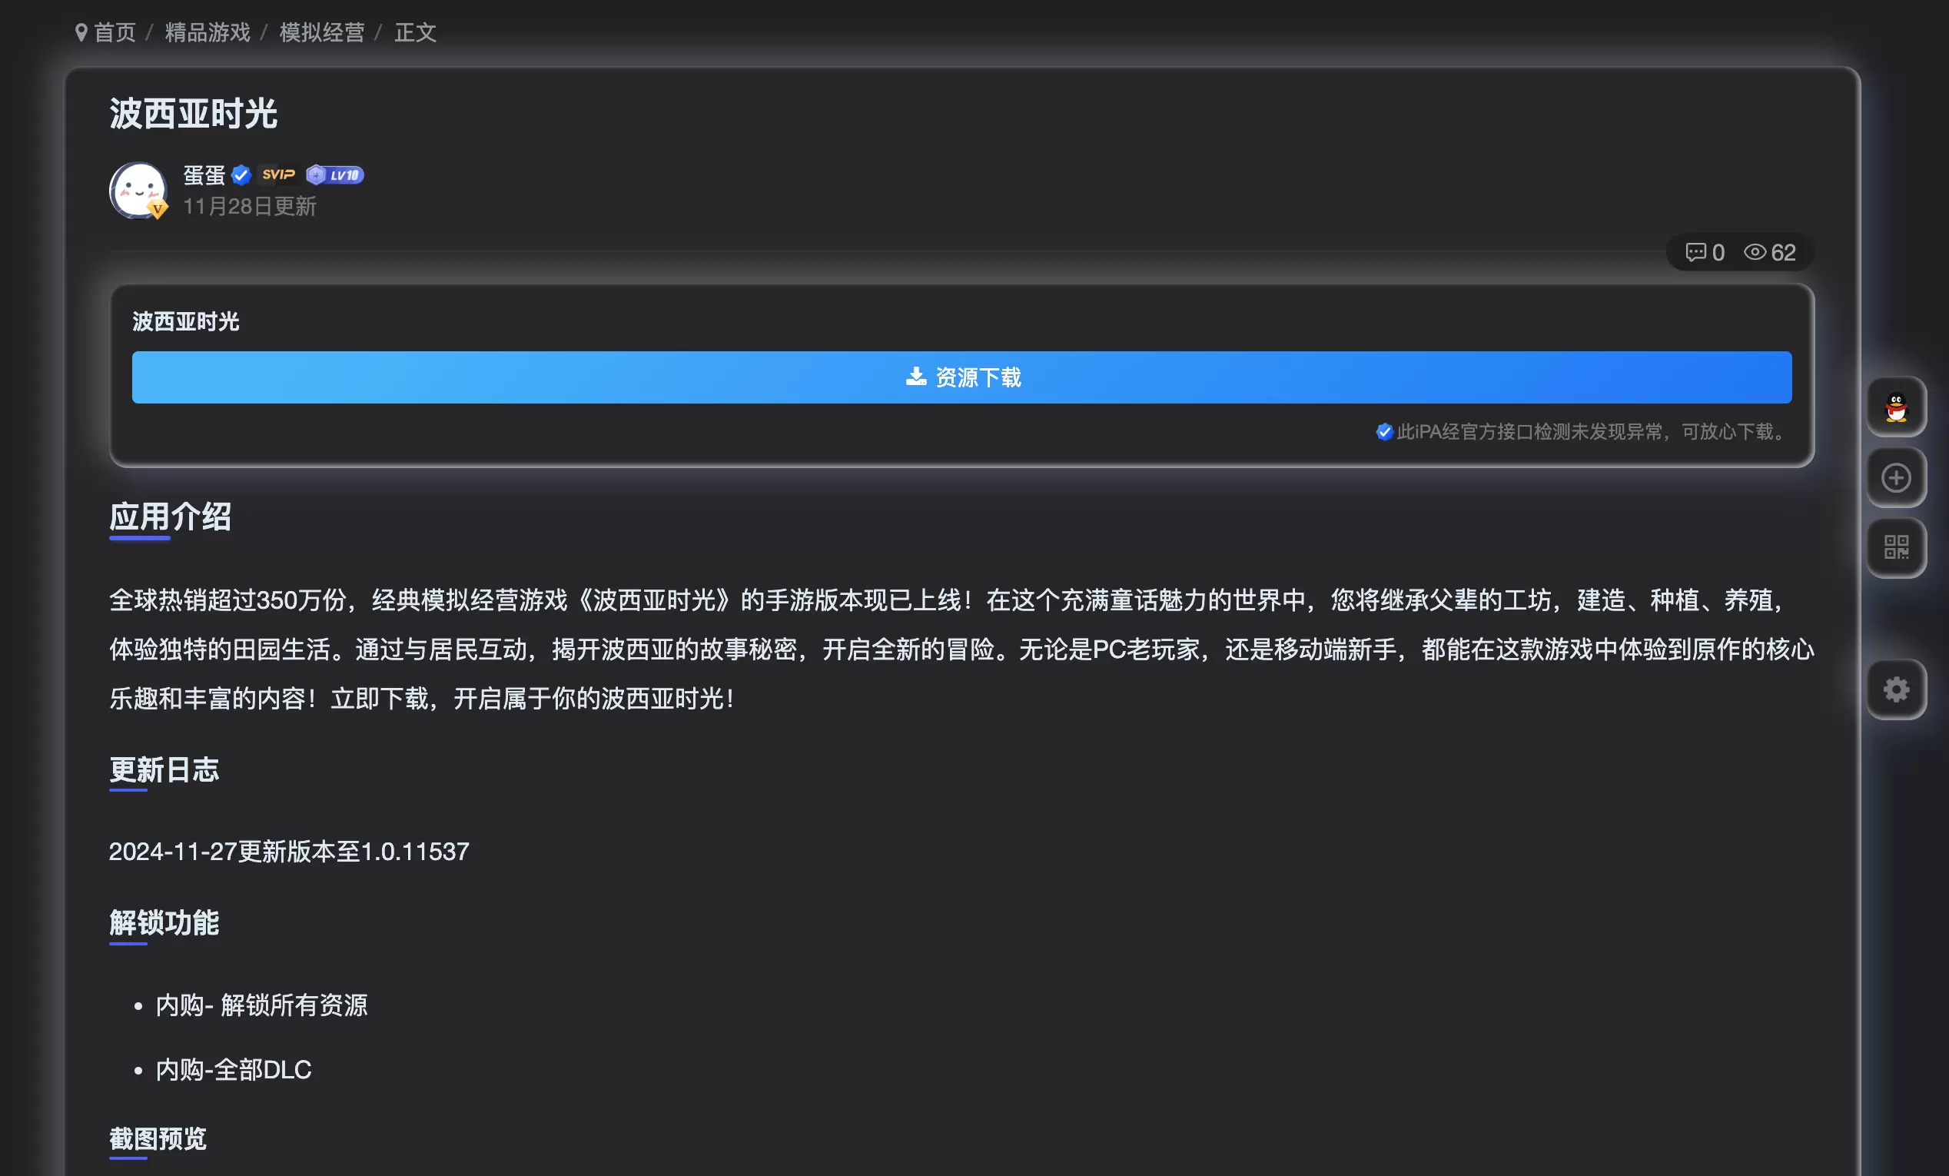Viewport: 1949px width, 1176px height.
Task: Click the LV10 level badge
Action: [334, 174]
